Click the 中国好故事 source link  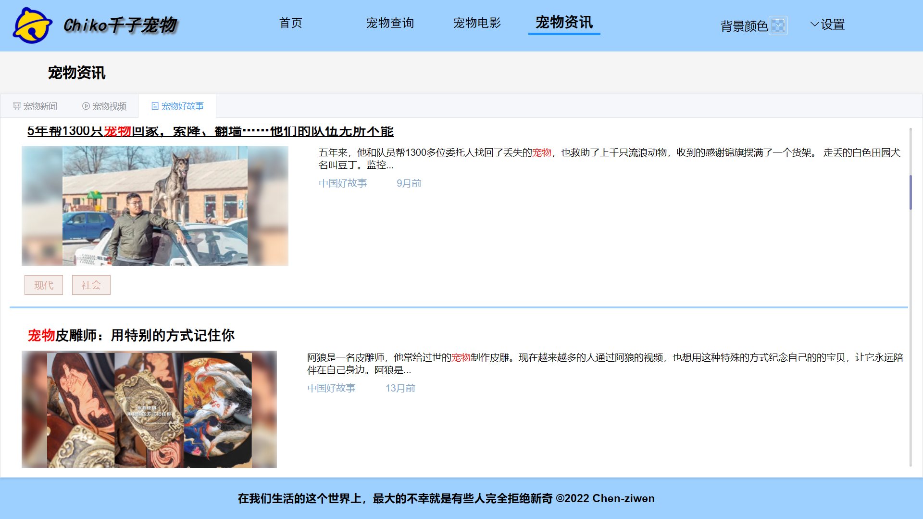[342, 183]
